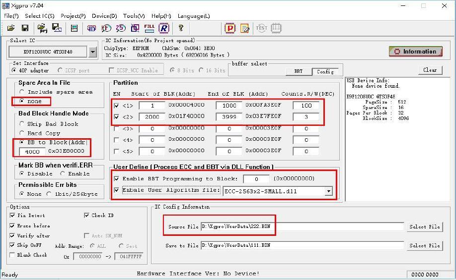The height and width of the screenshot is (280, 456).
Task: Click the F find magnifier toolbar icon
Action: point(106,28)
